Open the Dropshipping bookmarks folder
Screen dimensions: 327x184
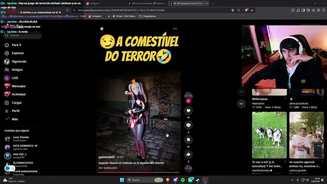click(x=147, y=16)
